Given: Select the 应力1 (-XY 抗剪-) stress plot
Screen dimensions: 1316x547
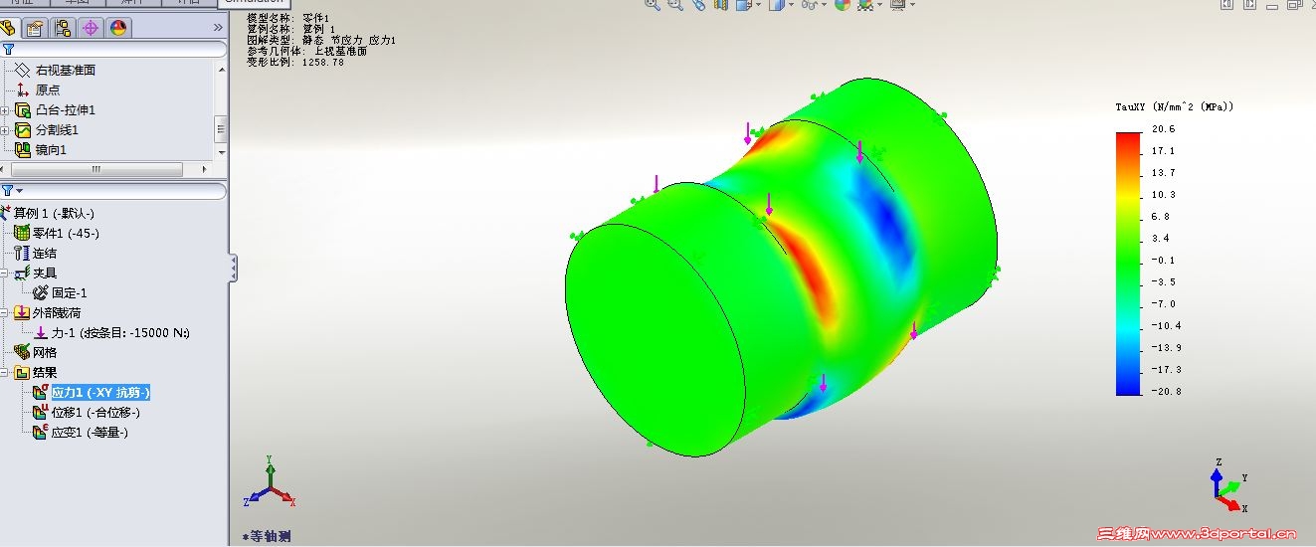Looking at the screenshot, I should [100, 392].
